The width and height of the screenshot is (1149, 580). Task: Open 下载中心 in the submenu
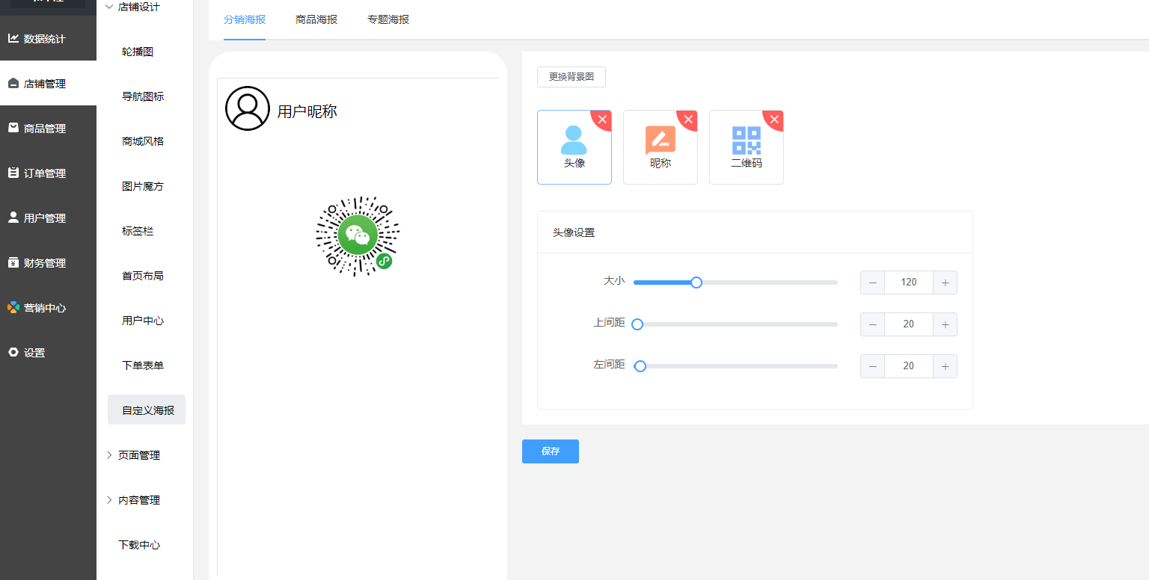pyautogui.click(x=139, y=545)
